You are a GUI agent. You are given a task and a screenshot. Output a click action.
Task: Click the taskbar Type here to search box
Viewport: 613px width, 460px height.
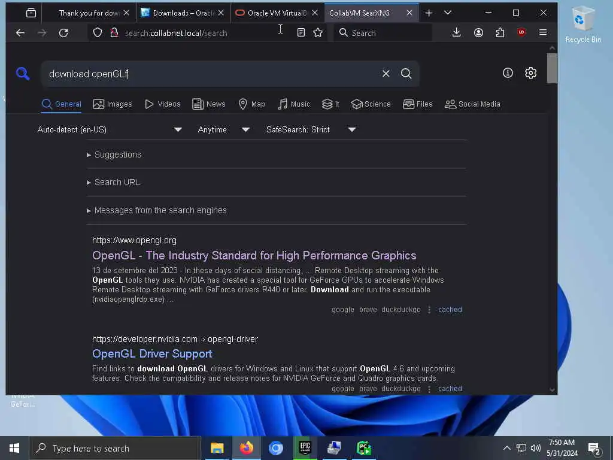point(116,448)
